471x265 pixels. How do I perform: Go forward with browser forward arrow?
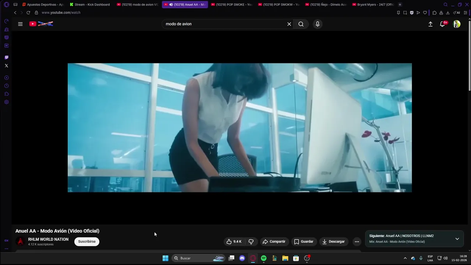tap(21, 13)
